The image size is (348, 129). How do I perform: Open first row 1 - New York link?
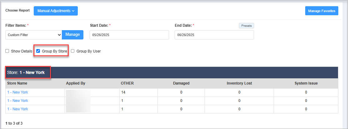coord(17,92)
